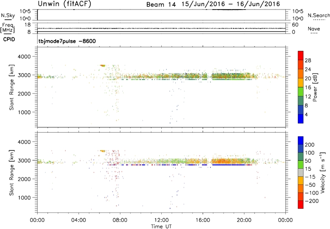Image resolution: width=330 pixels, height=229 pixels.
Task: Click the 'Slant Range [km]' label of velocity panel
Action: click(x=12, y=173)
